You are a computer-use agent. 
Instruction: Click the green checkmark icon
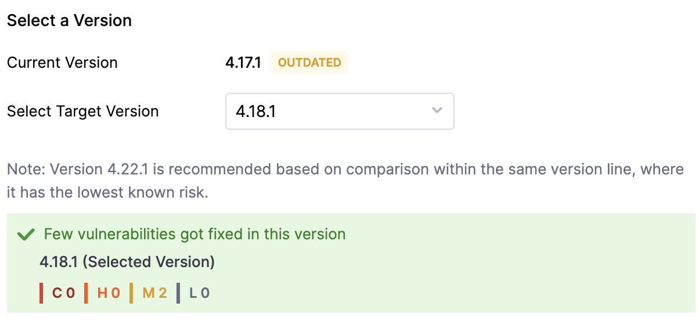click(26, 235)
